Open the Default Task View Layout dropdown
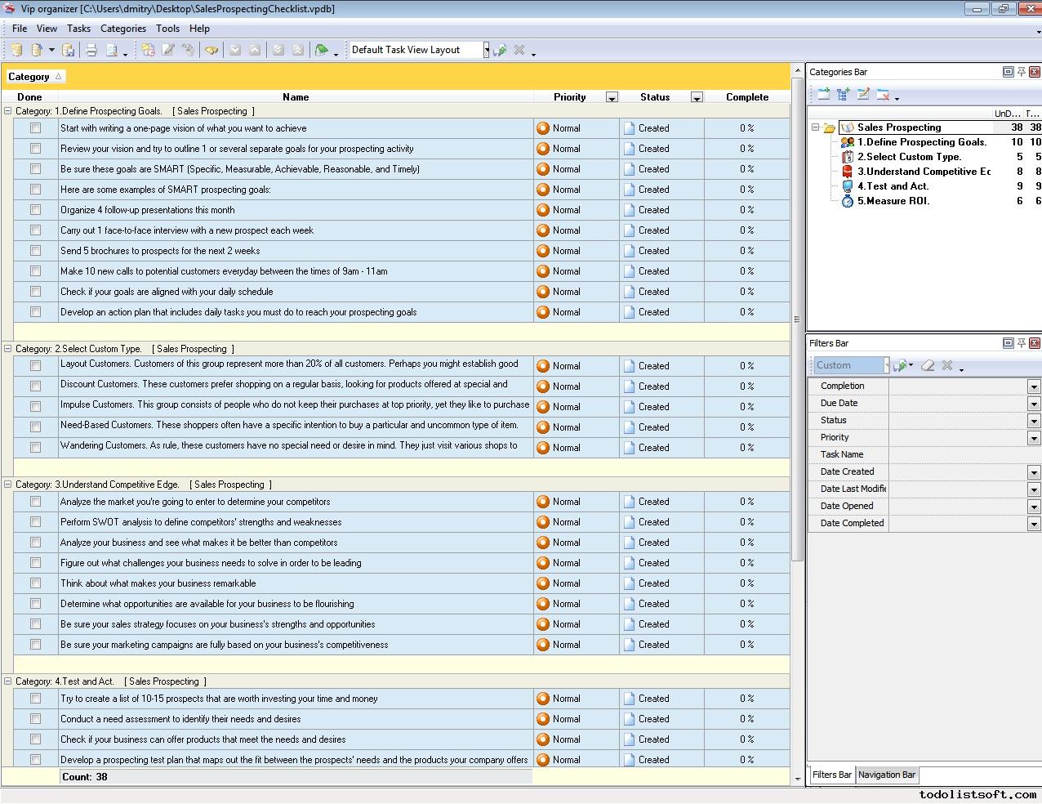1042x804 pixels. click(486, 50)
